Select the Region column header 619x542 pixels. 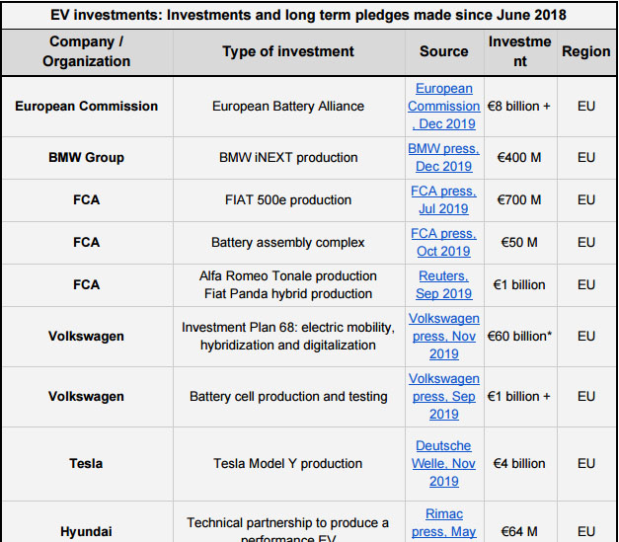(585, 51)
